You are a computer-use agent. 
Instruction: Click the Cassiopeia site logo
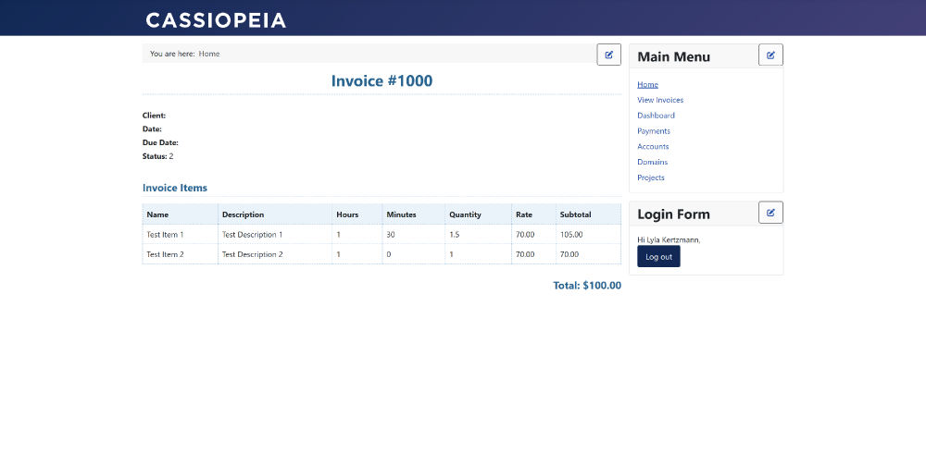coord(216,20)
